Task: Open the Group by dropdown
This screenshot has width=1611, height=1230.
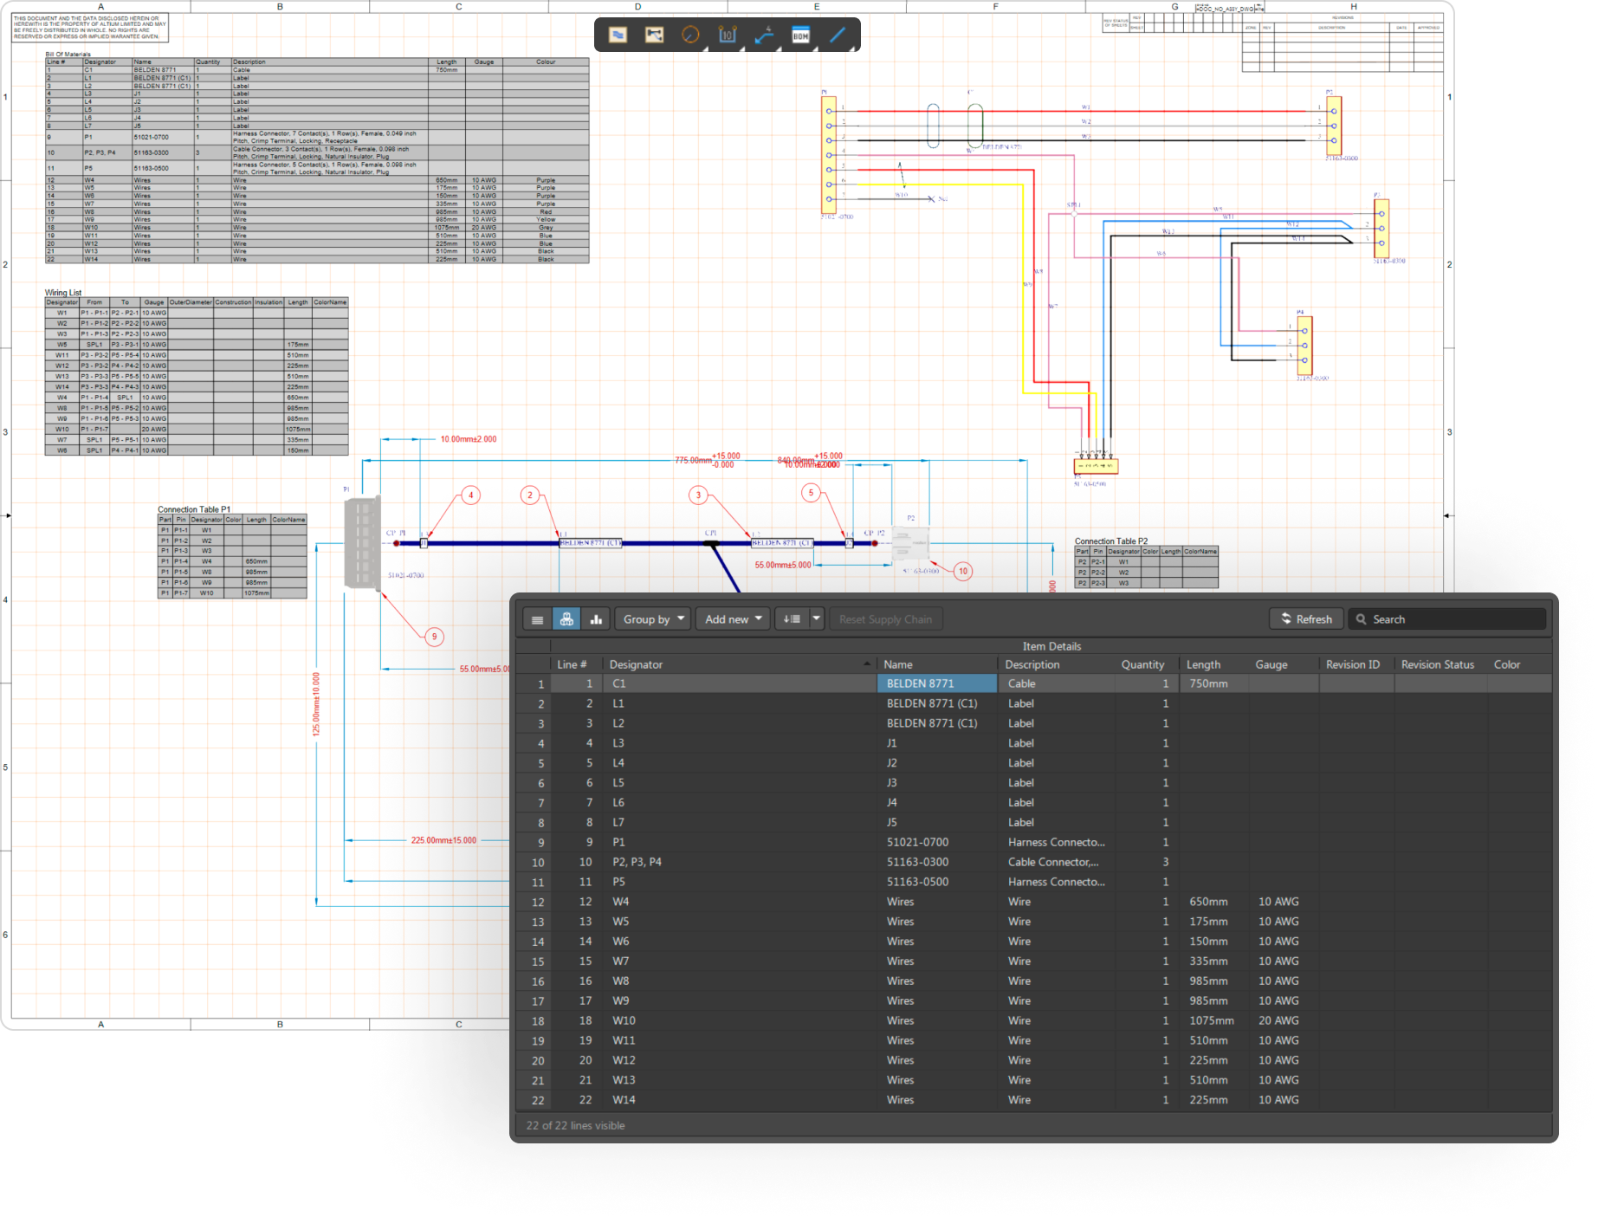Action: [652, 618]
